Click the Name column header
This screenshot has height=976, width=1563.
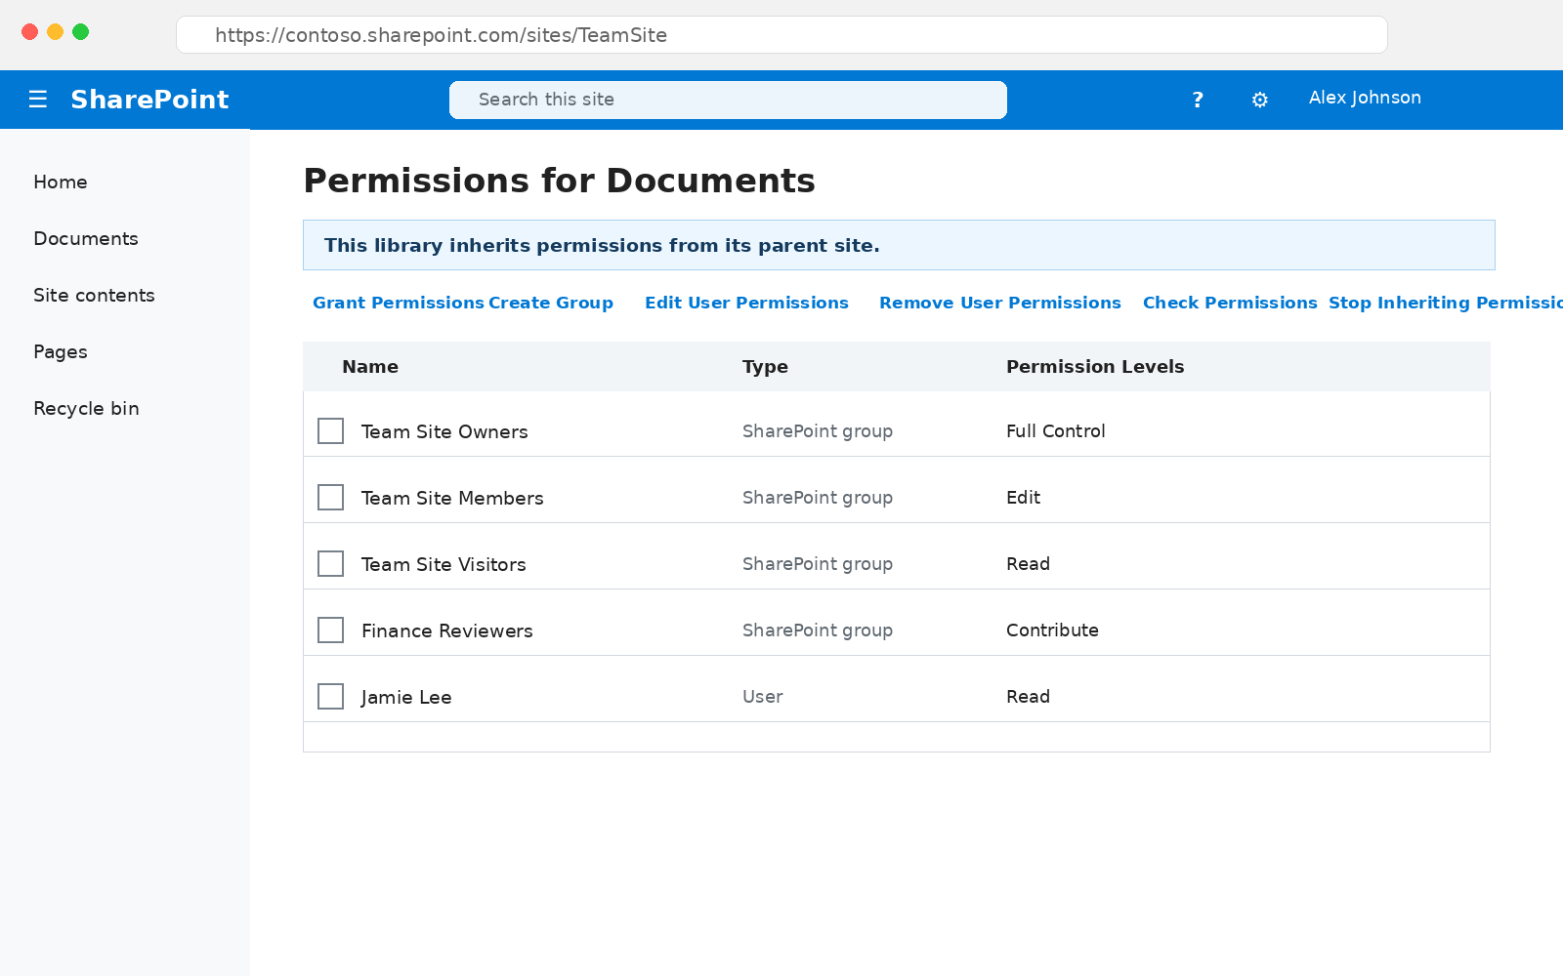370,367
